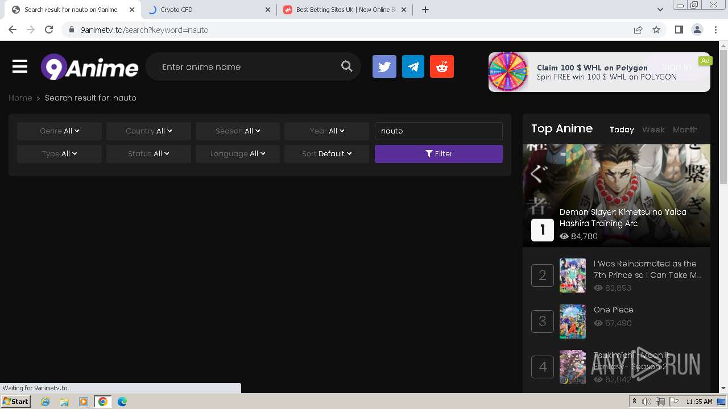Image resolution: width=728 pixels, height=409 pixels.
Task: Switch to the Crypto CFD tab
Action: (x=209, y=10)
